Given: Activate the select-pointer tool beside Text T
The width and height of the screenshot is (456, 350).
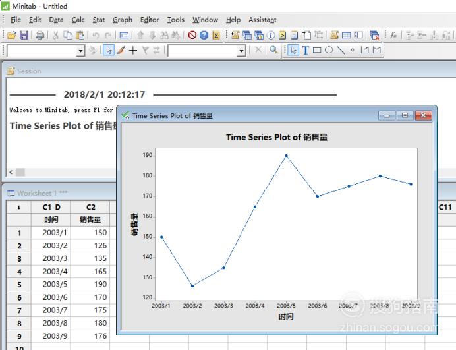Looking at the screenshot, I should tap(293, 50).
